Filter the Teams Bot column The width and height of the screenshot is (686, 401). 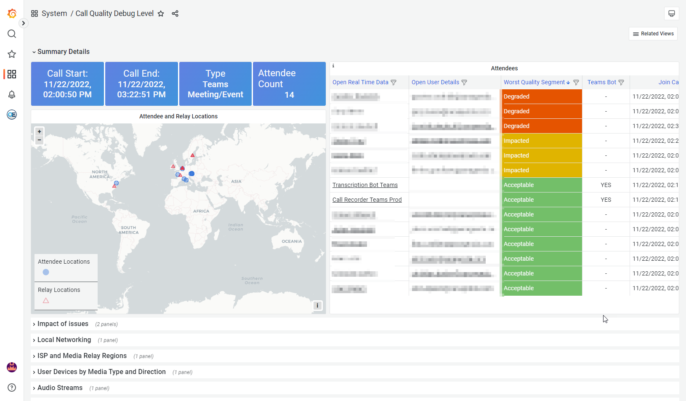pyautogui.click(x=621, y=83)
